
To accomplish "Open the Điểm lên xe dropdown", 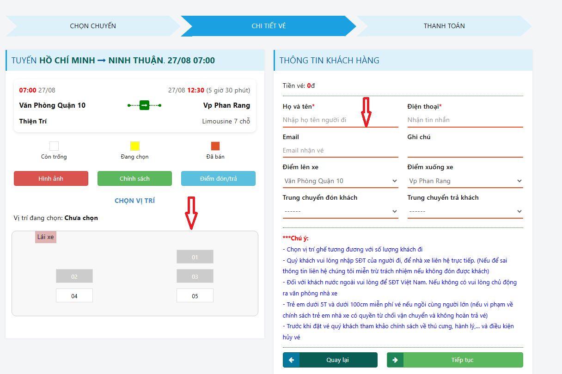I will point(340,181).
